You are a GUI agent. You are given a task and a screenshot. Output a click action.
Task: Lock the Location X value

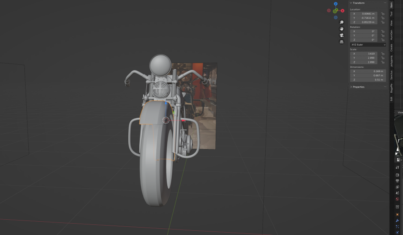tap(383, 14)
